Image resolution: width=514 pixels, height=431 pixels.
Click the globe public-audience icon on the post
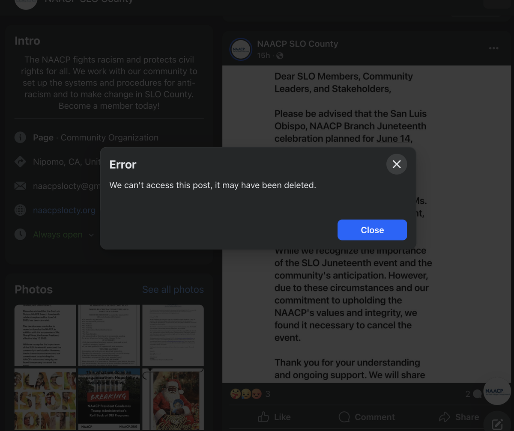280,56
